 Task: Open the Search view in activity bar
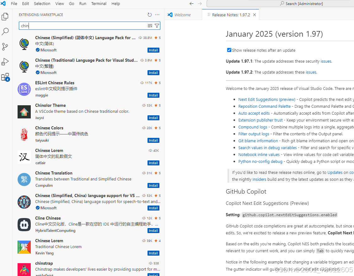(5, 32)
